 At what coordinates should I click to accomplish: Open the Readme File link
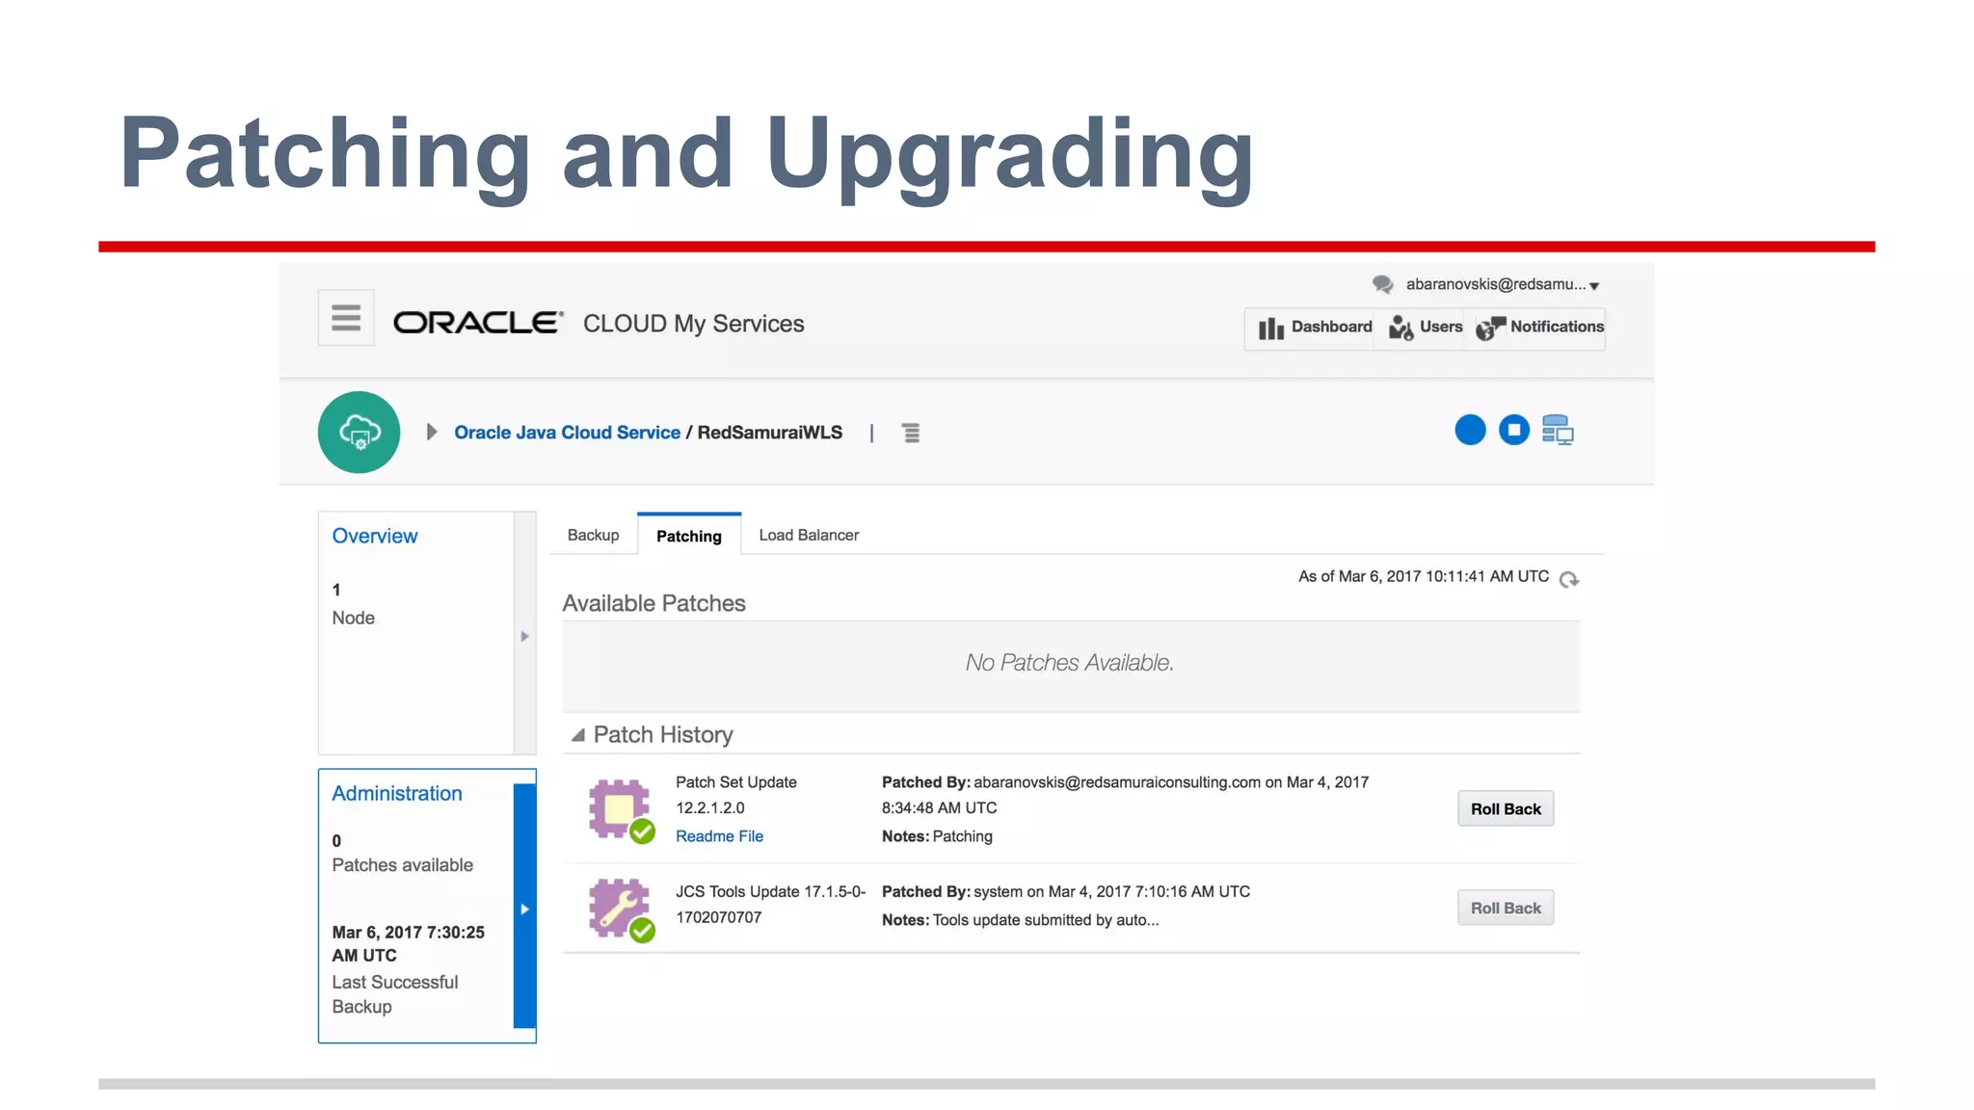719,836
